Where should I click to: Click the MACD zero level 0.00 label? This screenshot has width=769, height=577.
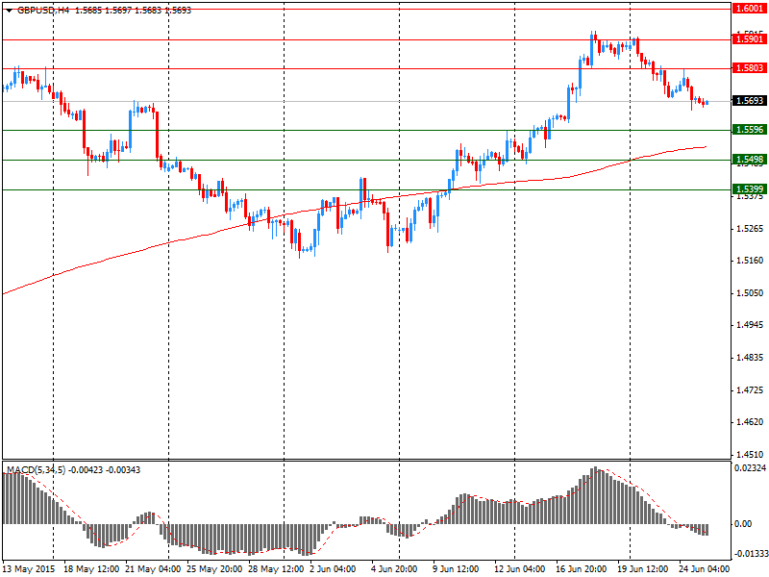(743, 524)
